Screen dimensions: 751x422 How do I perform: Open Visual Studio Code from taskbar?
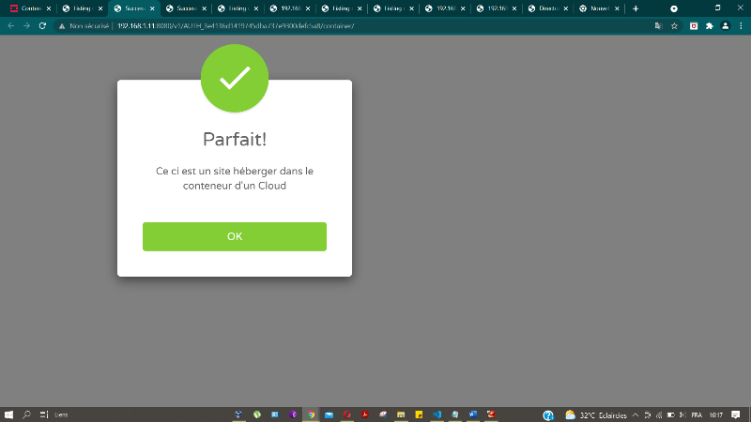(x=437, y=414)
